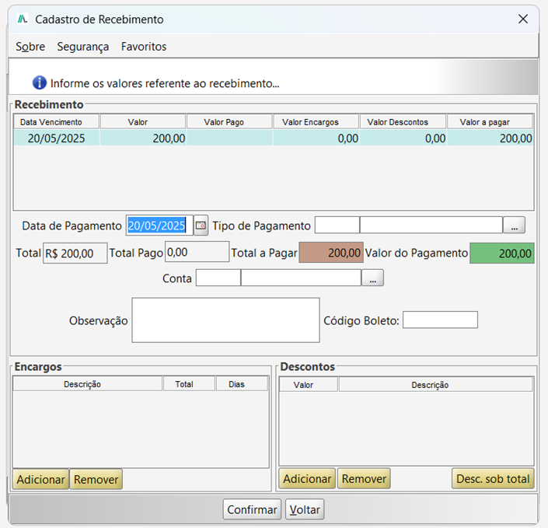Select the 0,00 Valor Encargos cell
Image resolution: width=548 pixels, height=528 pixels.
tap(316, 138)
